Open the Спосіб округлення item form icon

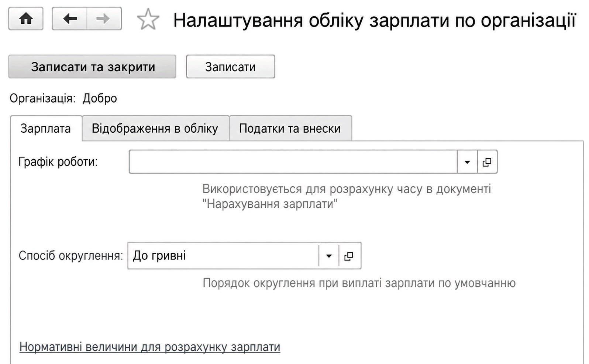point(349,256)
